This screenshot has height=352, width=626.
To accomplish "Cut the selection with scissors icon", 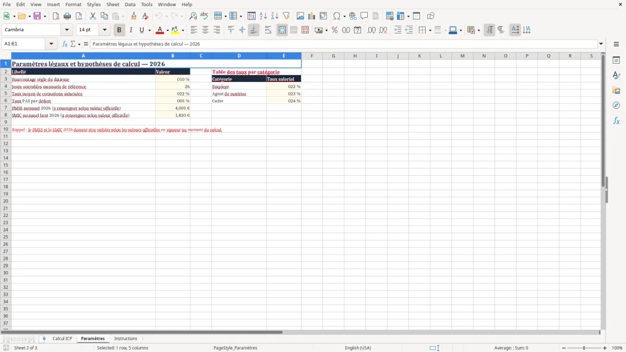I will click(x=93, y=16).
